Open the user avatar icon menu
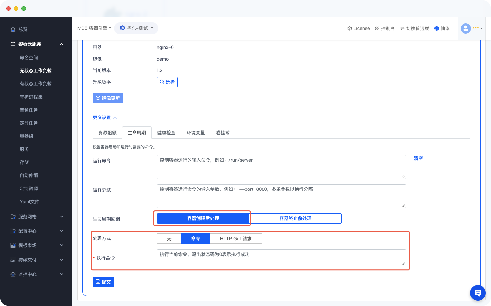 465,28
